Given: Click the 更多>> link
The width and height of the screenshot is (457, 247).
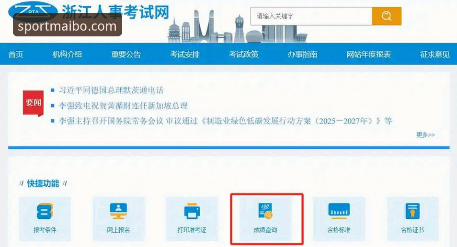Looking at the screenshot, I should point(425,135).
